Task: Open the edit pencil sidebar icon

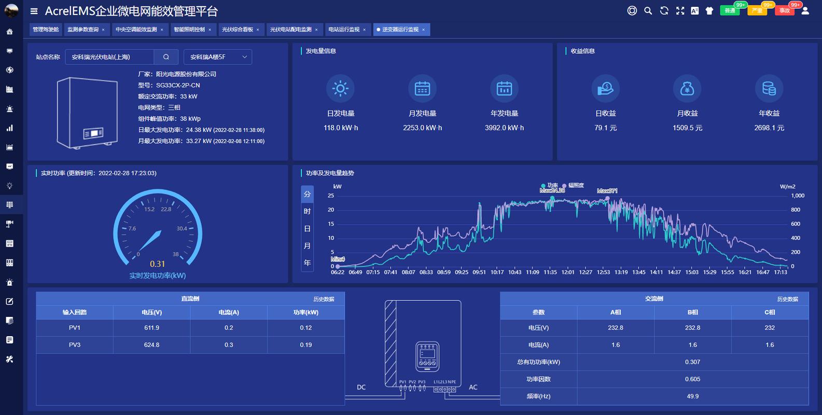Action: point(9,301)
